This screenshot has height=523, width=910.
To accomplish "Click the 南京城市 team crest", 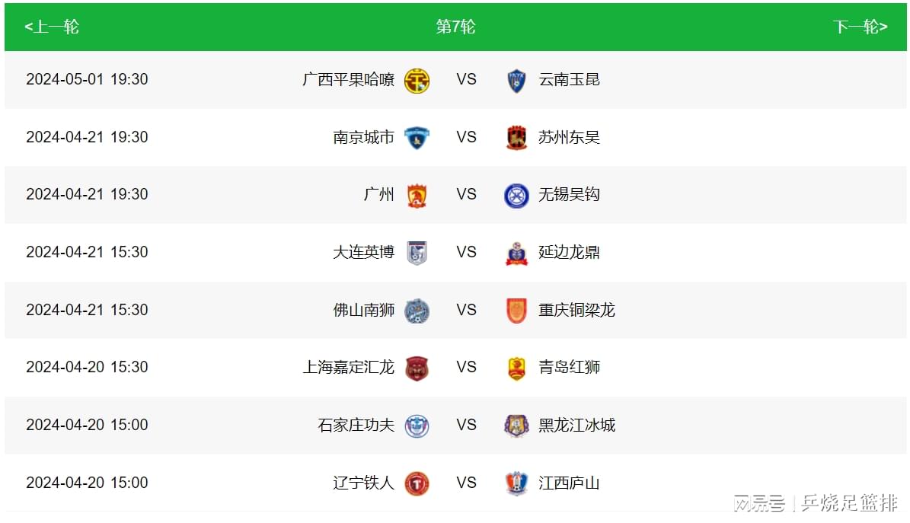I will point(417,138).
